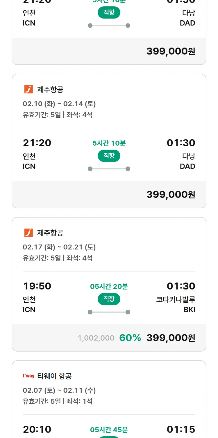Click the 직항 badge on the 21:20 Da Nang flight
This screenshot has width=218, height=438.
pyautogui.click(x=109, y=156)
